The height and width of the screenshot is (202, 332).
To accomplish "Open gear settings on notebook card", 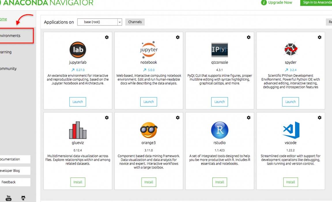I will pos(178,37).
